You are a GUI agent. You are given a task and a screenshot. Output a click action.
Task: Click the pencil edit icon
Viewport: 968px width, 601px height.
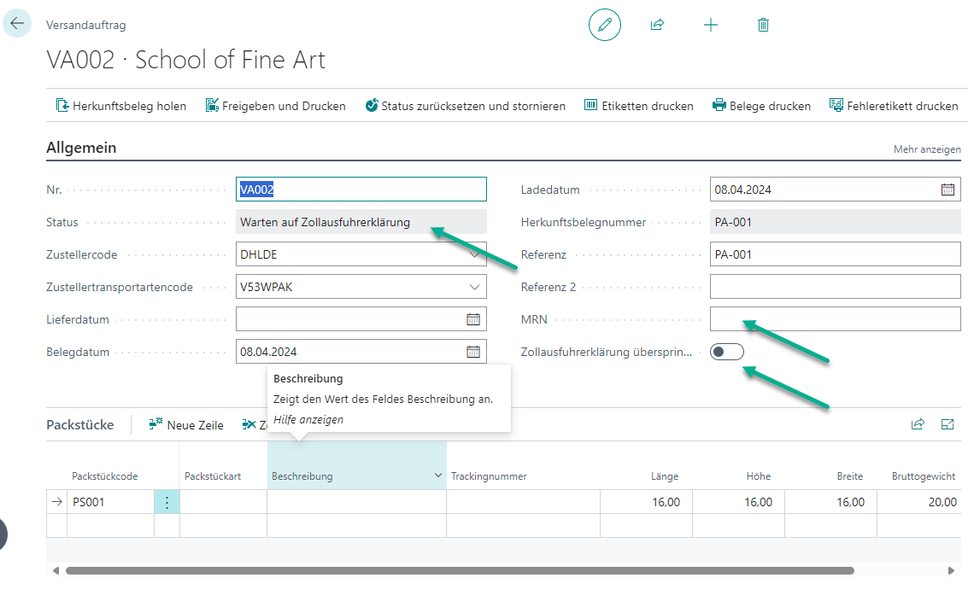[605, 25]
